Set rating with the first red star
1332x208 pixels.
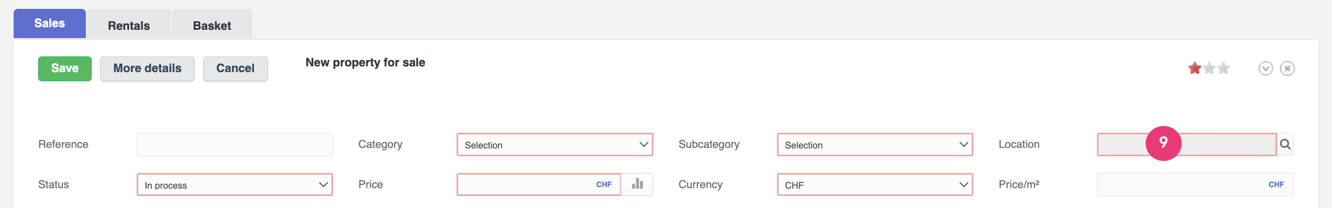click(x=1194, y=68)
